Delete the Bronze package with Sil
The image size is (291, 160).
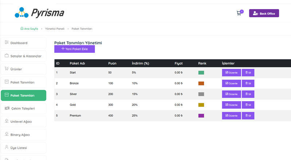point(248,83)
